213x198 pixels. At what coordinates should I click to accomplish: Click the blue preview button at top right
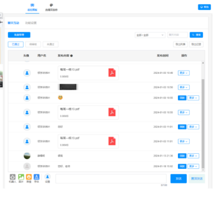(204, 7)
